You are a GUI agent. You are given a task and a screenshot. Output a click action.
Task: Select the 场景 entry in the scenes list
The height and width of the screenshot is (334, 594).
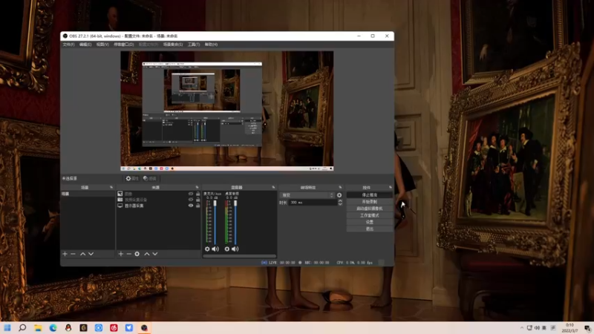pos(88,194)
